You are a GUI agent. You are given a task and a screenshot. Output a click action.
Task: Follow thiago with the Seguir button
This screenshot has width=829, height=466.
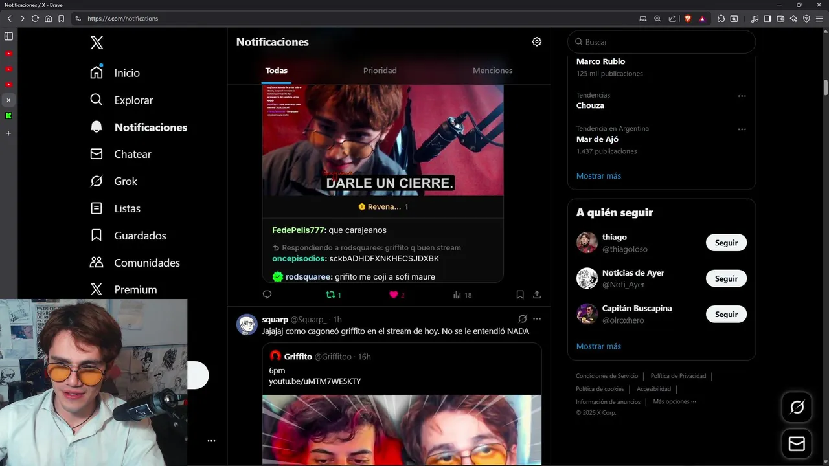click(726, 243)
